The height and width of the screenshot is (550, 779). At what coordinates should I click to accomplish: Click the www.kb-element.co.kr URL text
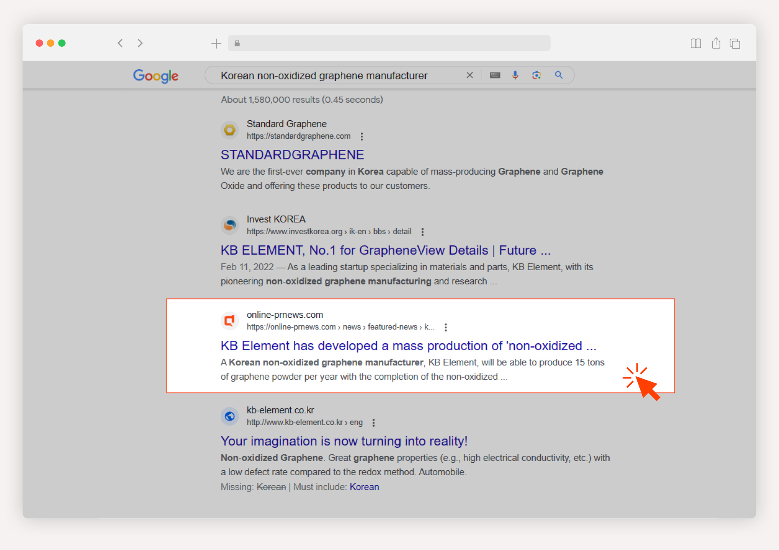[304, 423]
